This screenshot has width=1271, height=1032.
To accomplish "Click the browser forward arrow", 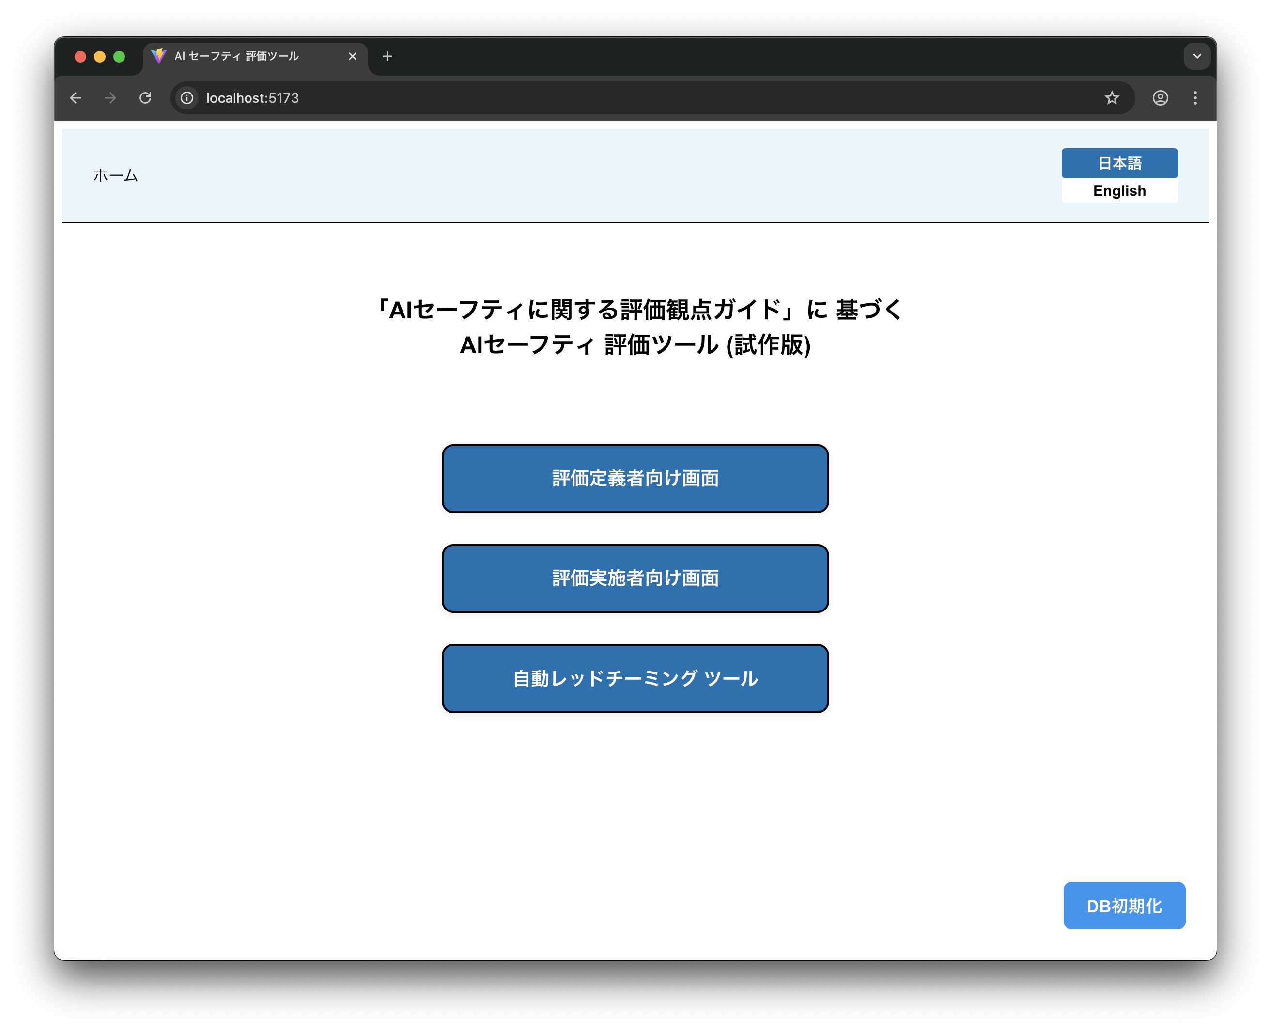I will (110, 98).
